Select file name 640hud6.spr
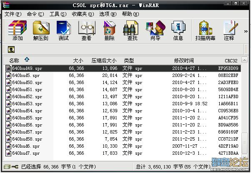 (26, 146)
